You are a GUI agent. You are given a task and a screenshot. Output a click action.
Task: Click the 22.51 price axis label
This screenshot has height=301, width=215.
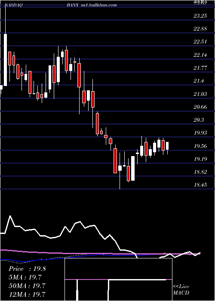[x=200, y=42]
